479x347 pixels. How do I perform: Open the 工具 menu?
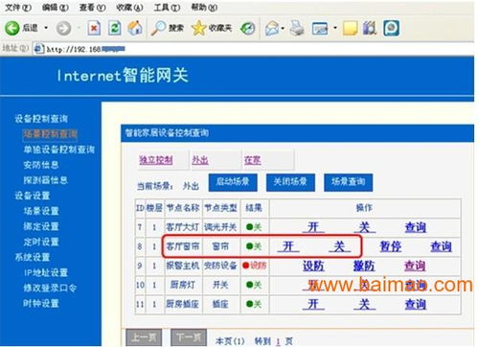(167, 8)
